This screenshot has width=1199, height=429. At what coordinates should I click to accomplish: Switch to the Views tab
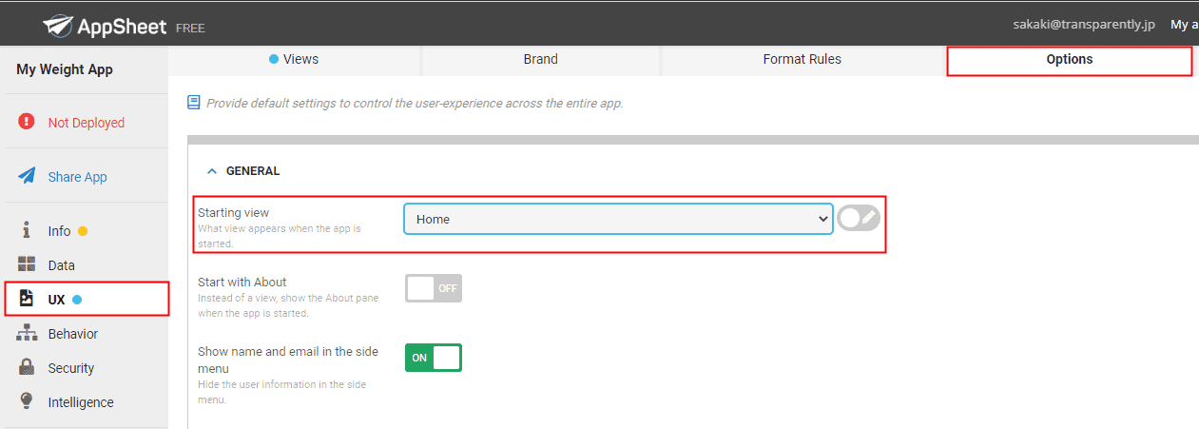click(x=295, y=60)
